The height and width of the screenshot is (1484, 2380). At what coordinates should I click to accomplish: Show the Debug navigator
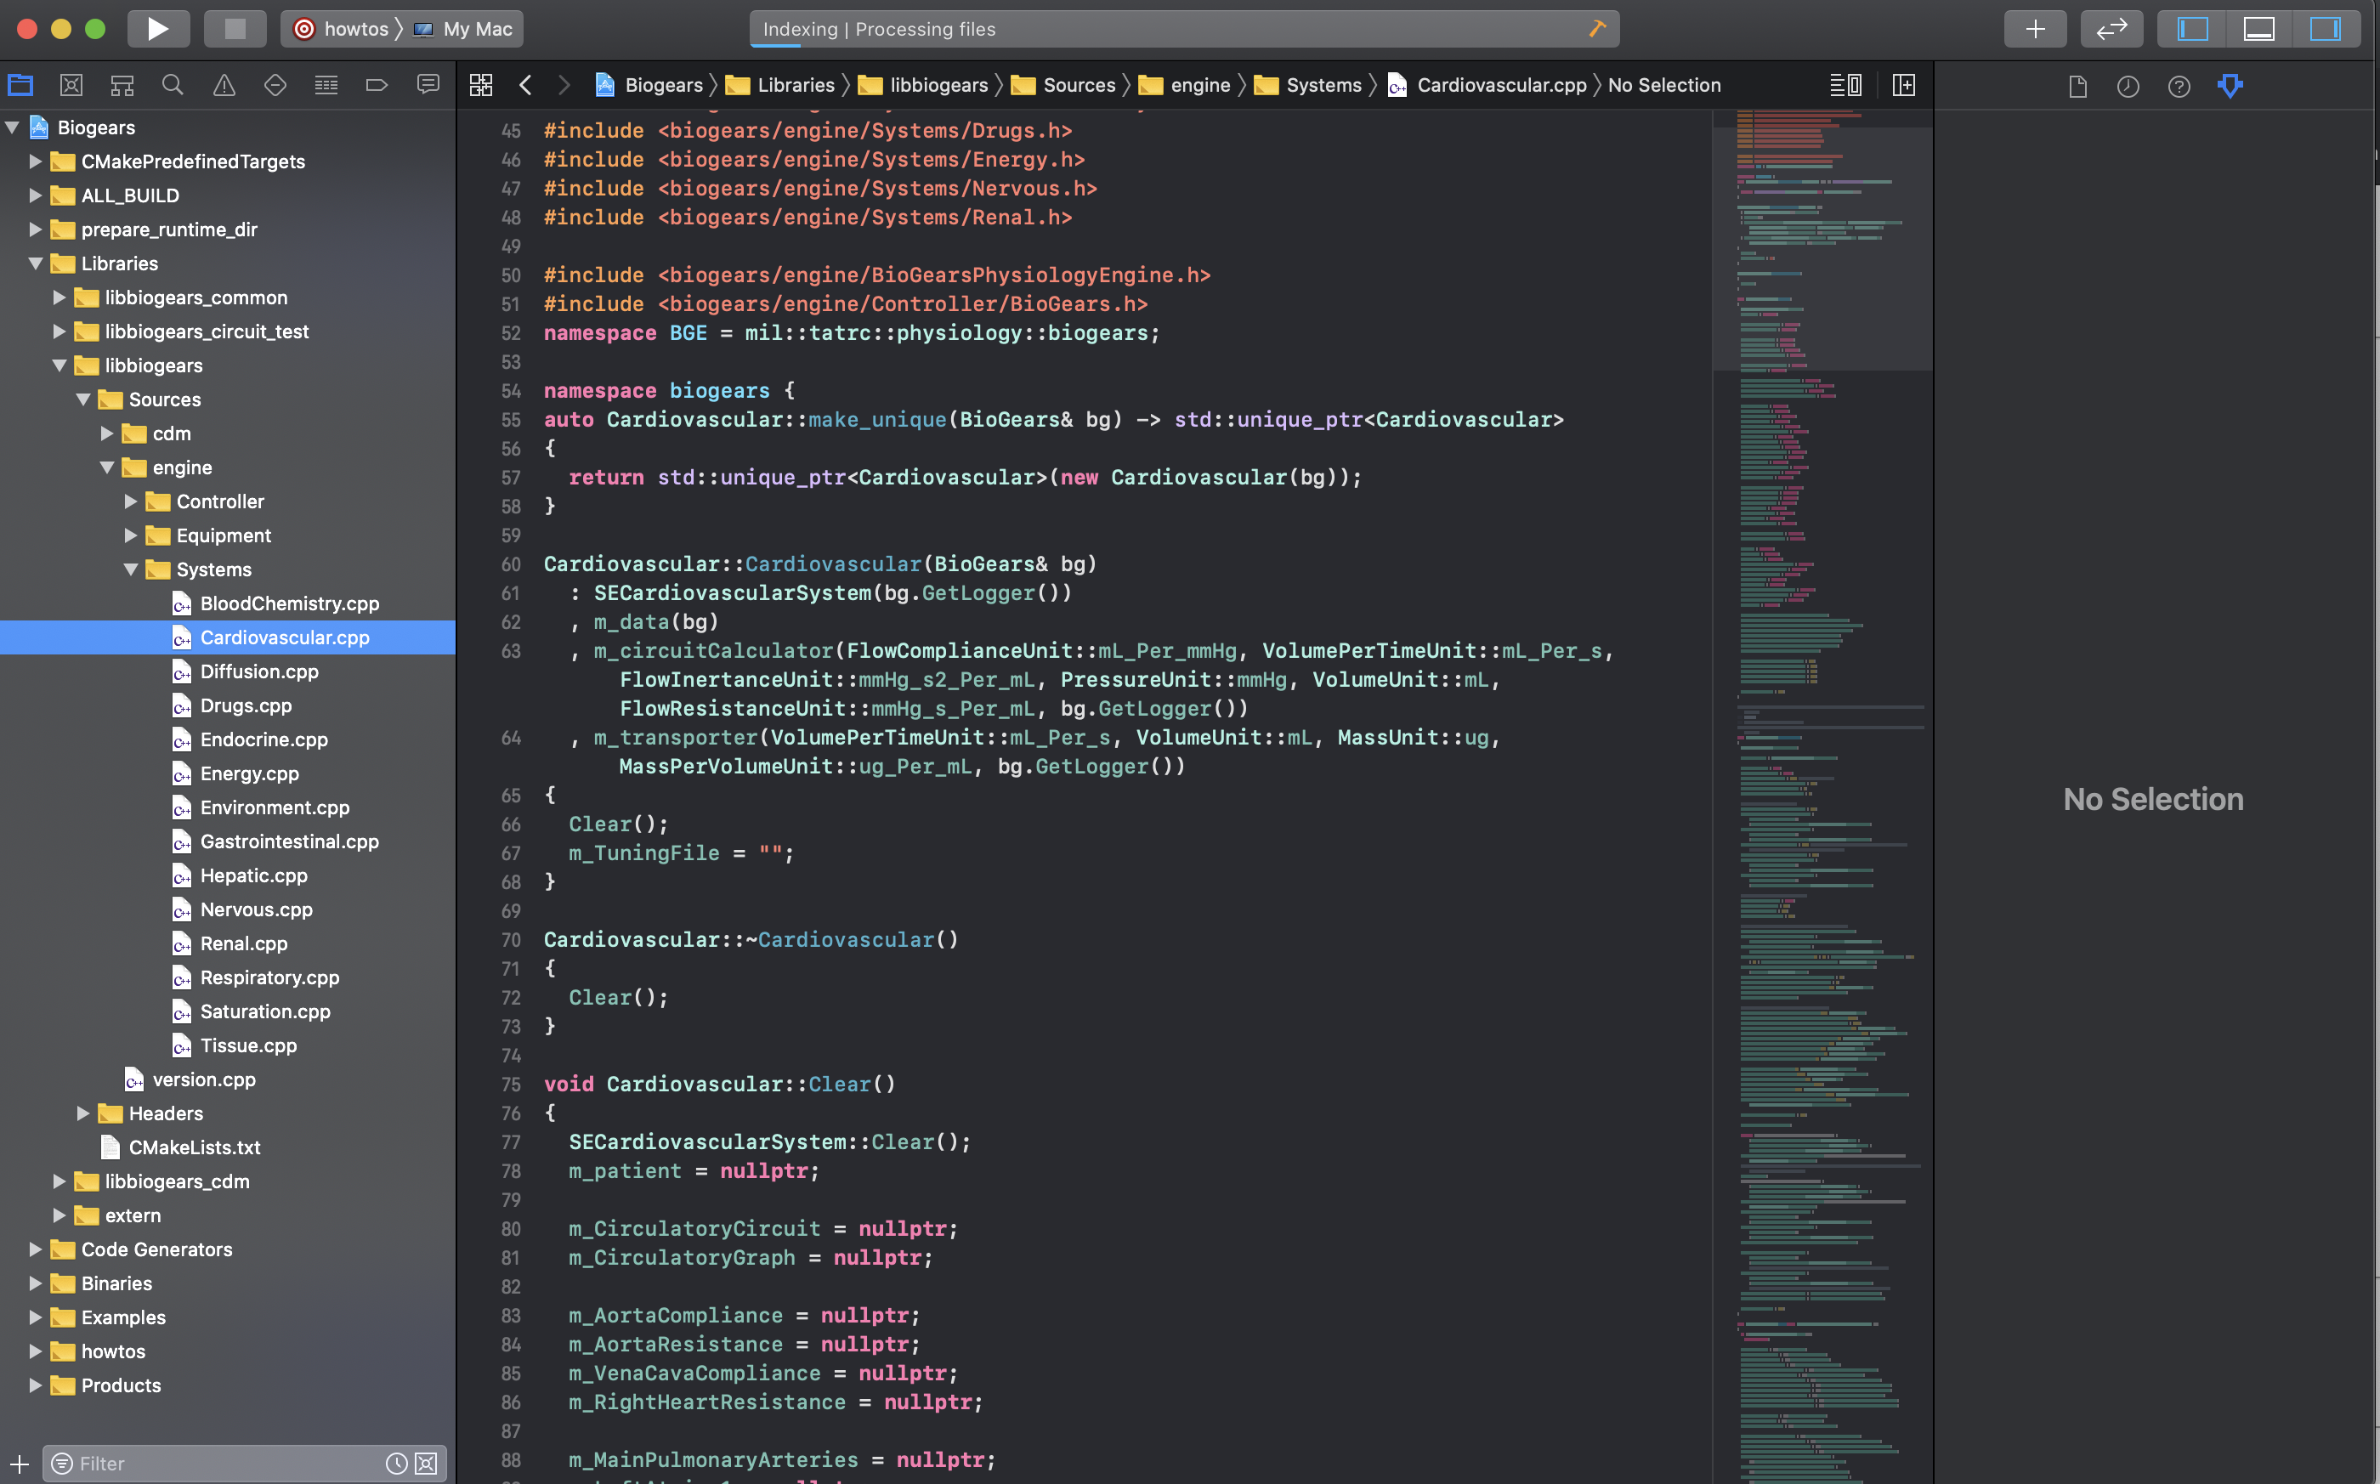tap(326, 85)
